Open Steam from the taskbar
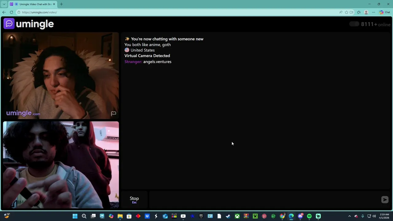Viewport: 393px width, 221px height. tap(228, 216)
